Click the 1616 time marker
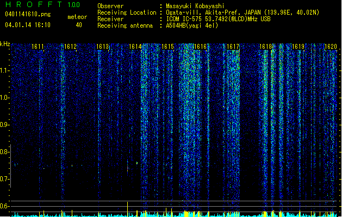Screen dimensions: 342x217 tap(200, 47)
